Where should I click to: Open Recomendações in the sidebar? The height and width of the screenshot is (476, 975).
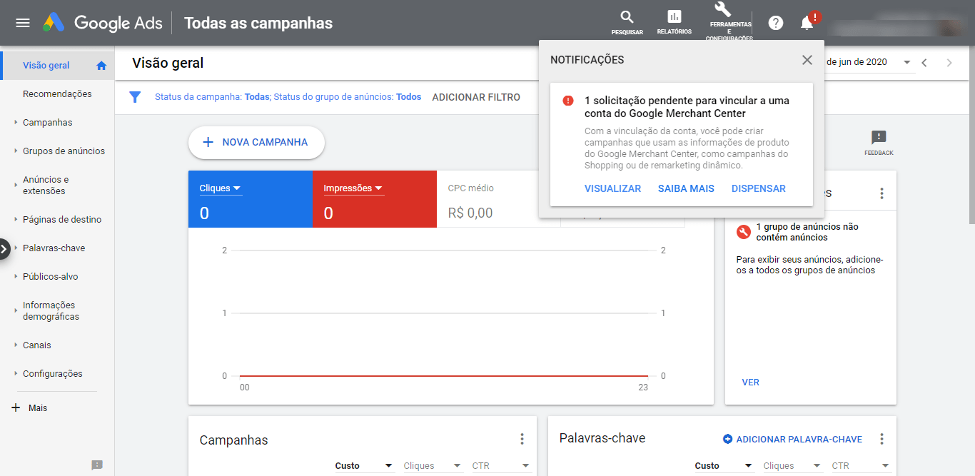57,94
